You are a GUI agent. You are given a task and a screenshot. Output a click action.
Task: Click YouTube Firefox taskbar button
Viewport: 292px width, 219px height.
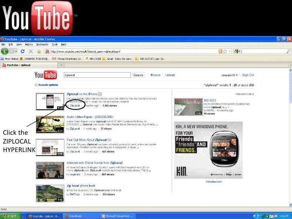point(44,216)
